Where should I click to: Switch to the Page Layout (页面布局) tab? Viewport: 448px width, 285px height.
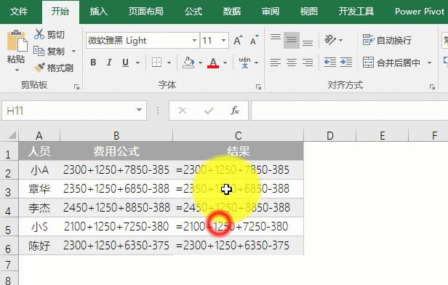pos(145,12)
